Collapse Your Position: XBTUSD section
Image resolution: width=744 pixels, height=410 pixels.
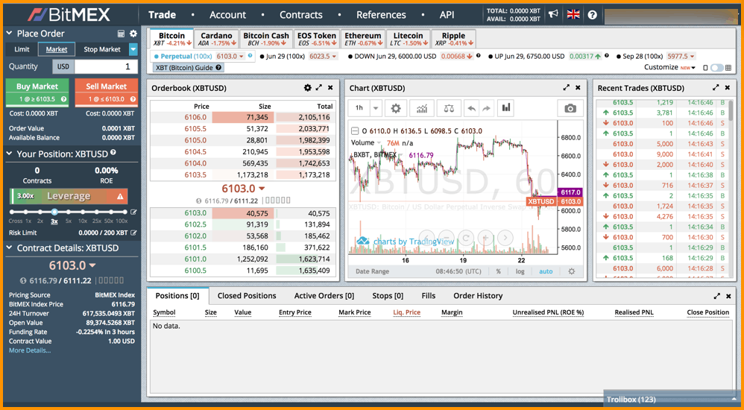tap(10, 154)
